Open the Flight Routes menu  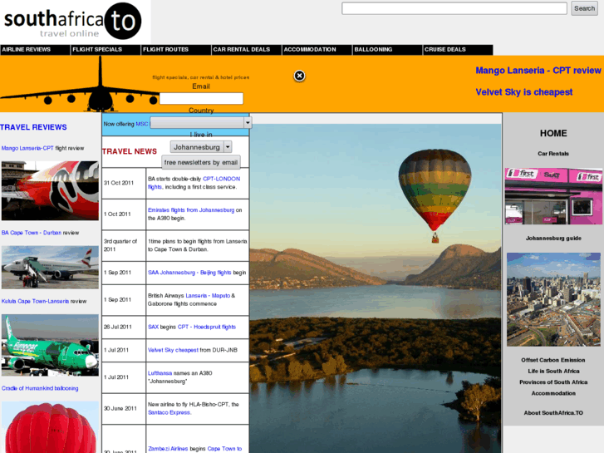[176, 49]
